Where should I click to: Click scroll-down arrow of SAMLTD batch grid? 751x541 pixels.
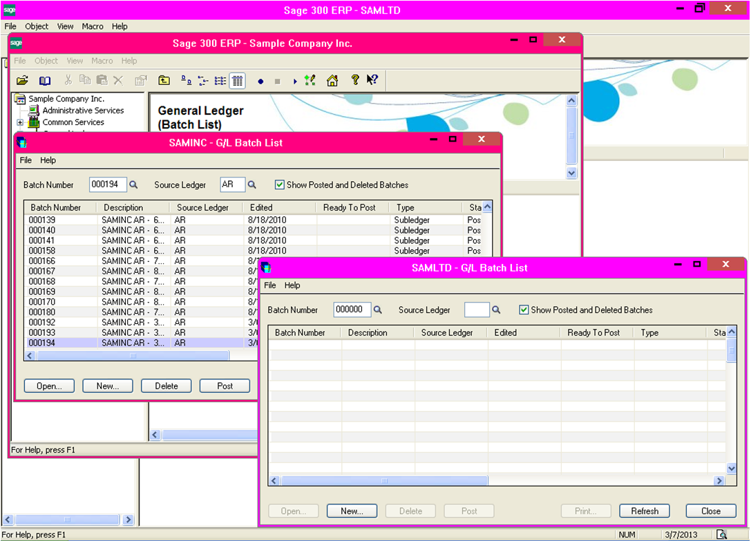pyautogui.click(x=732, y=468)
